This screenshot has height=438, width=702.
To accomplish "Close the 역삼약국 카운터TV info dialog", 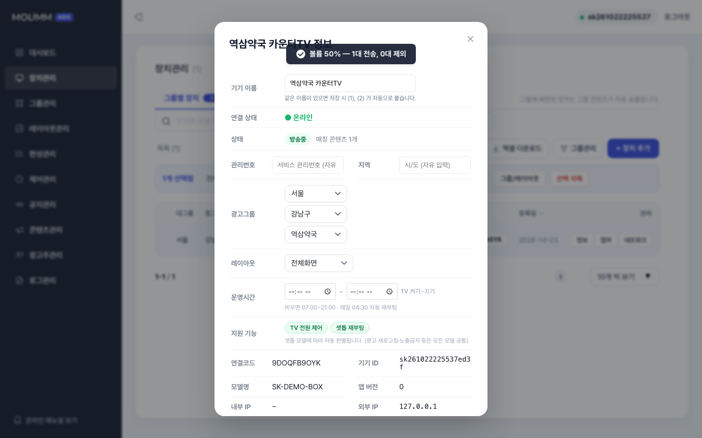I will coord(470,39).
